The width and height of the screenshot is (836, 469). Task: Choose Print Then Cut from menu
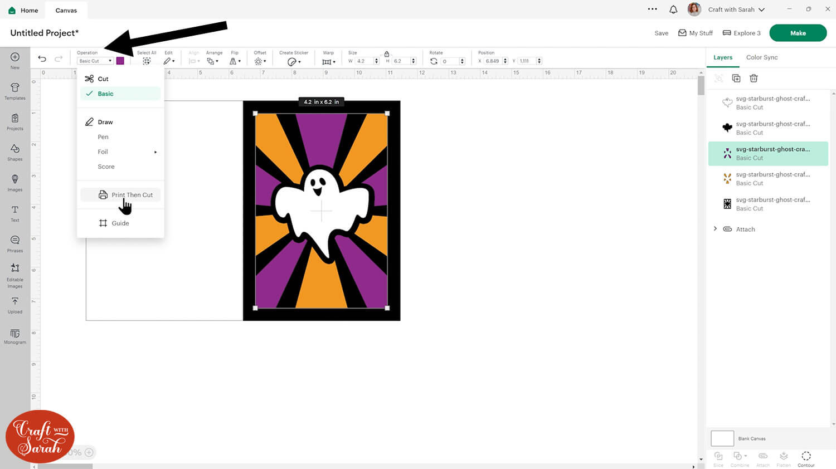pos(132,195)
